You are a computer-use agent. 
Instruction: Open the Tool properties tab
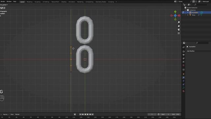pyautogui.click(x=184, y=47)
